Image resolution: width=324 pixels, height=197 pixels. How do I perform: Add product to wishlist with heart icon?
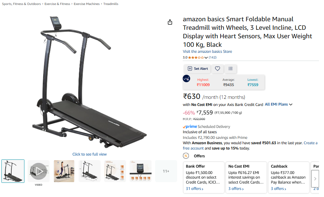pos(218,69)
